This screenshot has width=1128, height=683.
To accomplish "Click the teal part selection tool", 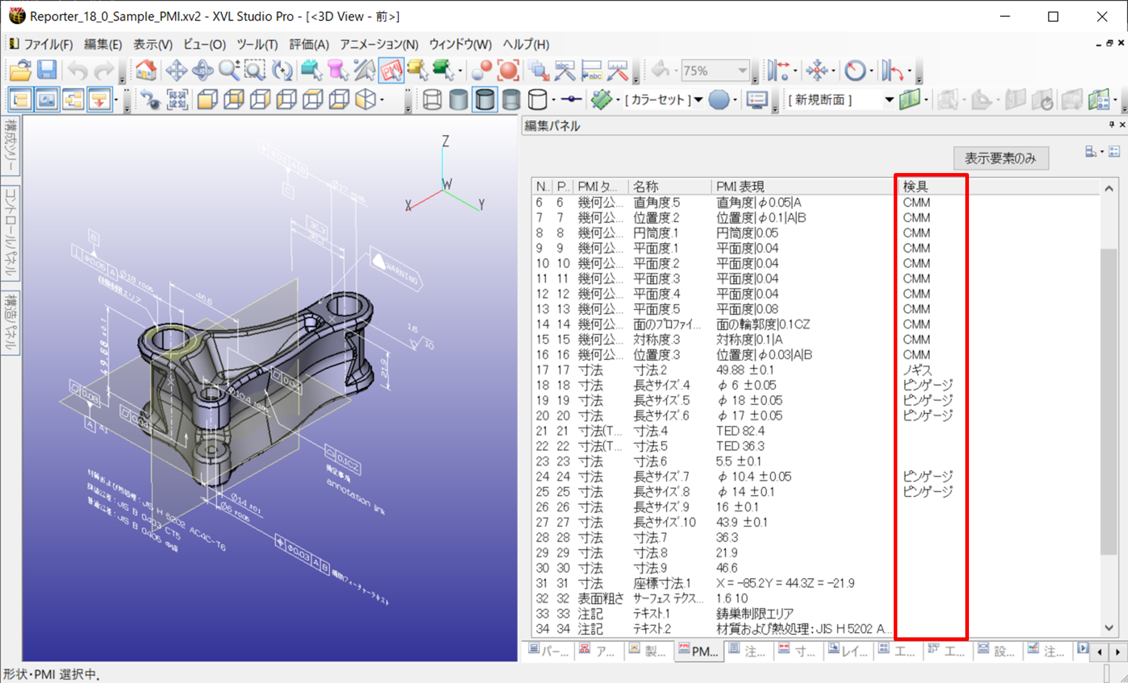I will (311, 71).
